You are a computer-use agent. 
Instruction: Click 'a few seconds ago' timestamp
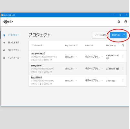click(x=112, y=57)
